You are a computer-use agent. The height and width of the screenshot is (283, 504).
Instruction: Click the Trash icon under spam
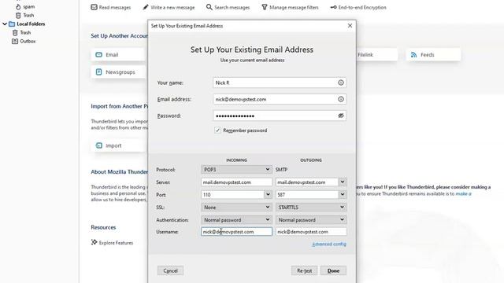(18, 15)
